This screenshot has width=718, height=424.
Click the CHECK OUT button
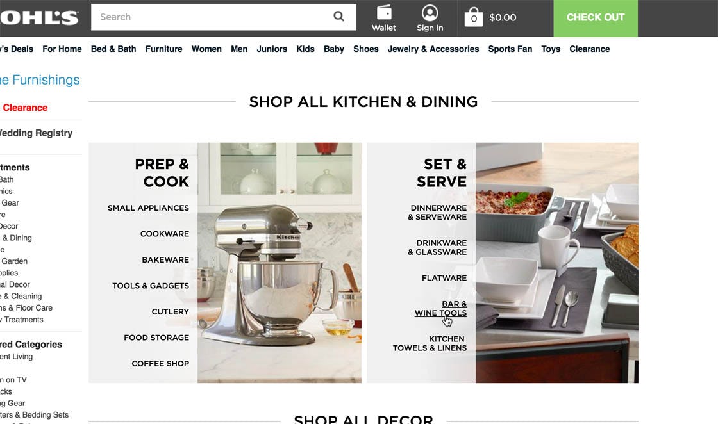point(596,18)
